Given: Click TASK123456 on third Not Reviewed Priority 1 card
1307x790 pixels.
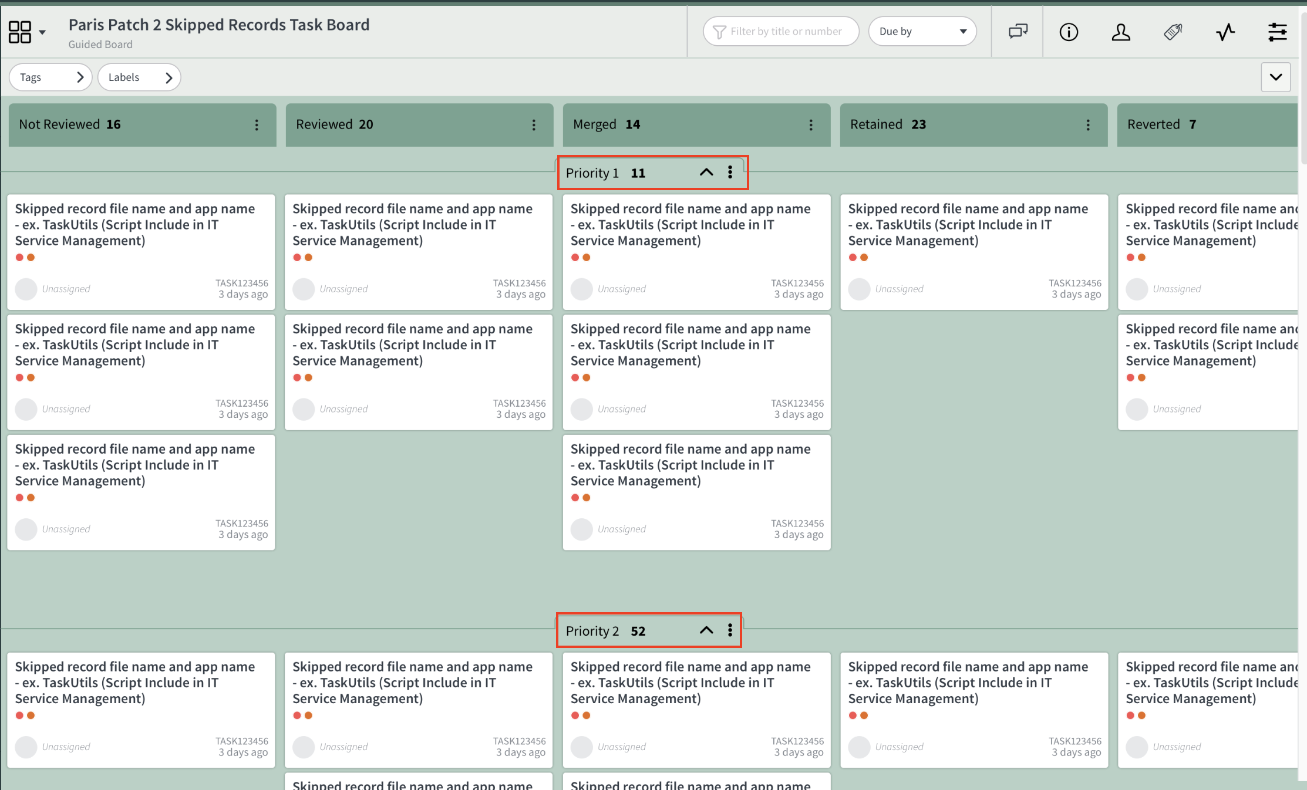Looking at the screenshot, I should coord(242,524).
